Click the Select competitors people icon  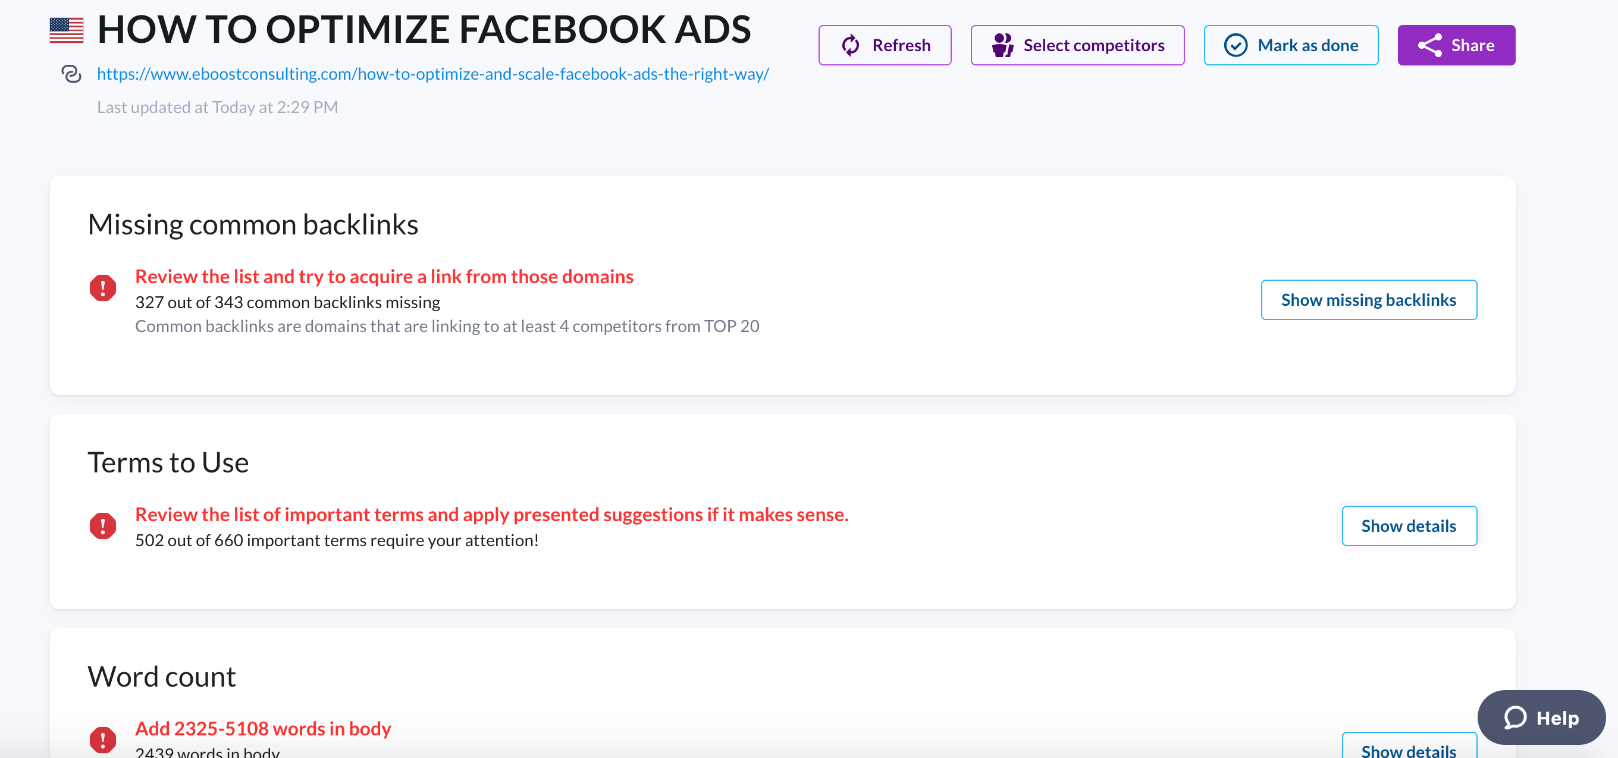1002,45
